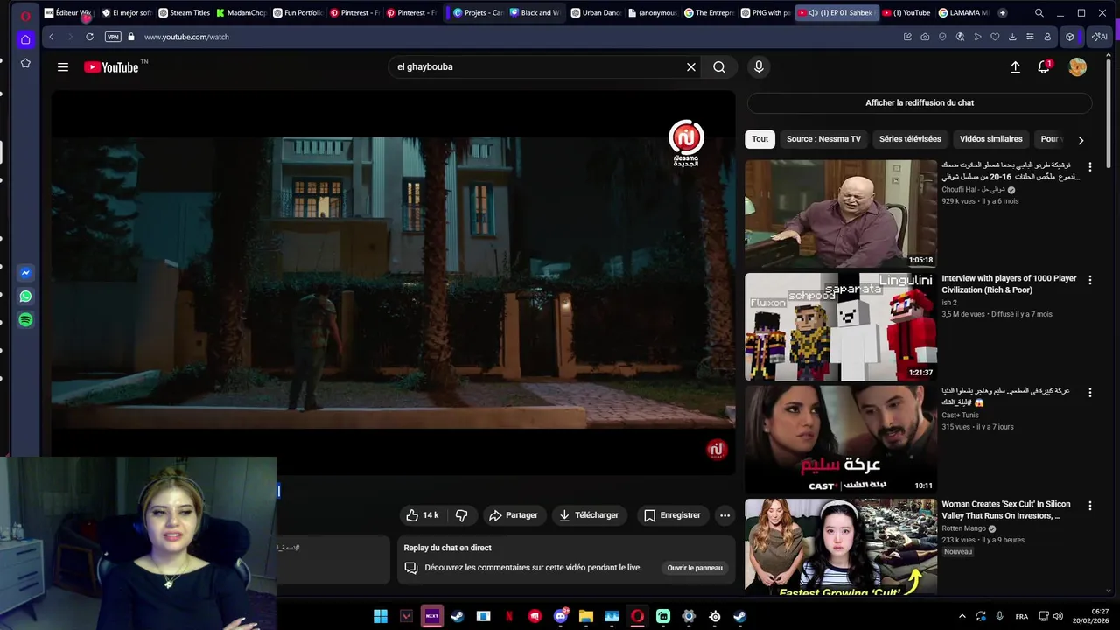Open menu for 'Sex Cult' video
1120x630 pixels.
point(1089,506)
